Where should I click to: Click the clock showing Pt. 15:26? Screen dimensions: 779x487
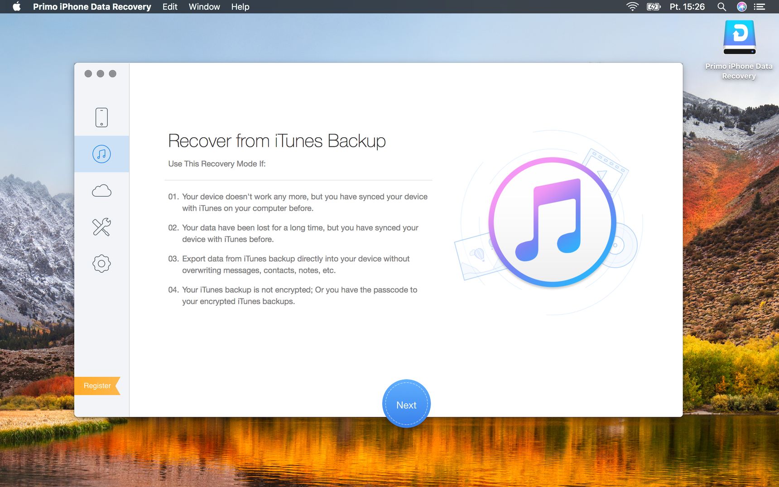click(x=687, y=7)
